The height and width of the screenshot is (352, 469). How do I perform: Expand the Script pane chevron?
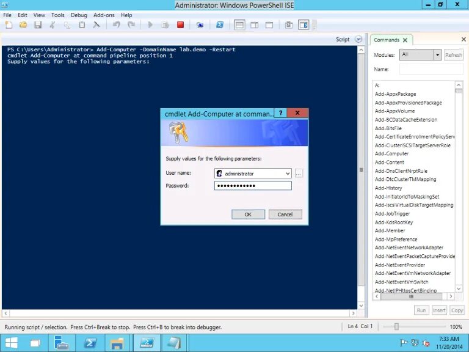[358, 39]
